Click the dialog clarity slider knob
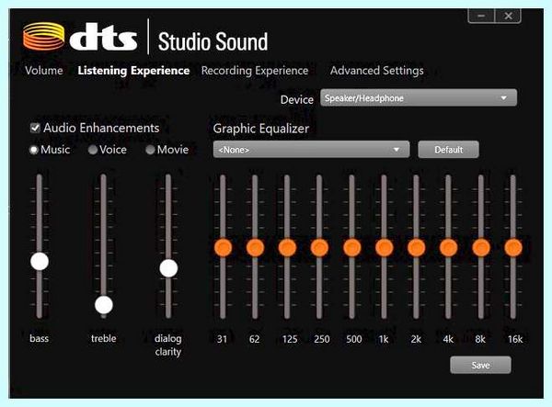This screenshot has height=407, width=552. 168,268
